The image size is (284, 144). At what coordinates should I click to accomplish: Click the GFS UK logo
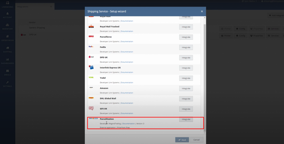91,108
